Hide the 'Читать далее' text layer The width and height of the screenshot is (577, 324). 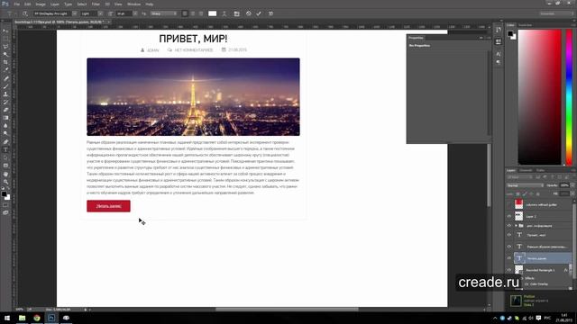click(509, 258)
